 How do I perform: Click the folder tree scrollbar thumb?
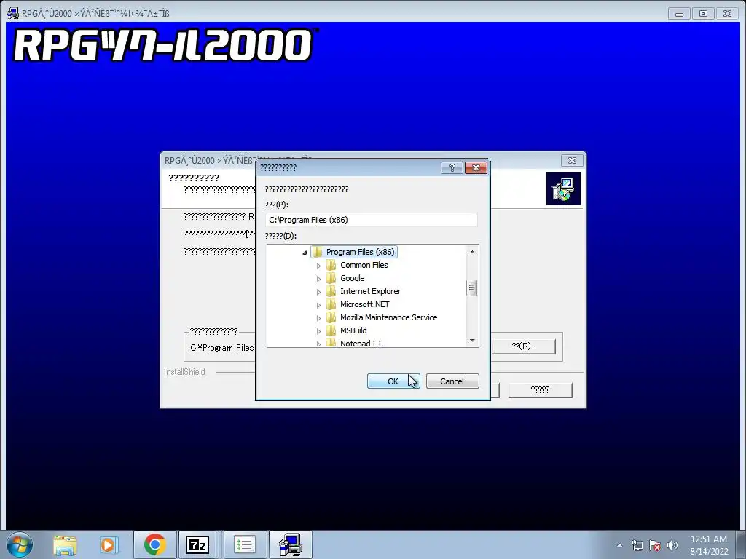click(472, 288)
